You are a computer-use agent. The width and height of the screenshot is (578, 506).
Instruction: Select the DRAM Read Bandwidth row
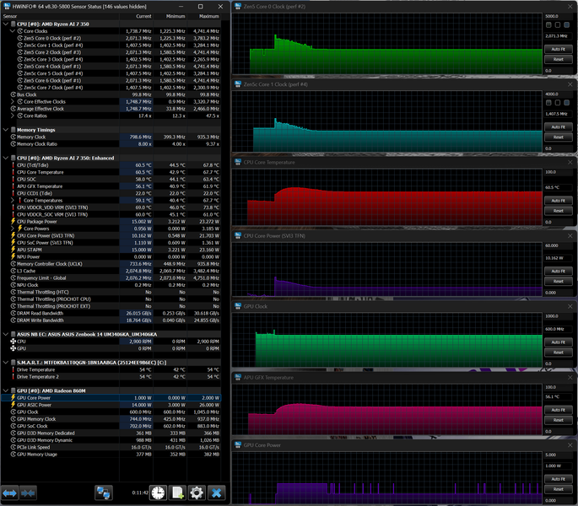(111, 313)
